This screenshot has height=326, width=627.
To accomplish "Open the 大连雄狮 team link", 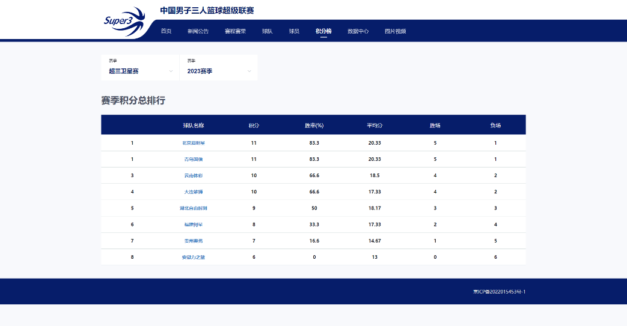I will coord(194,192).
